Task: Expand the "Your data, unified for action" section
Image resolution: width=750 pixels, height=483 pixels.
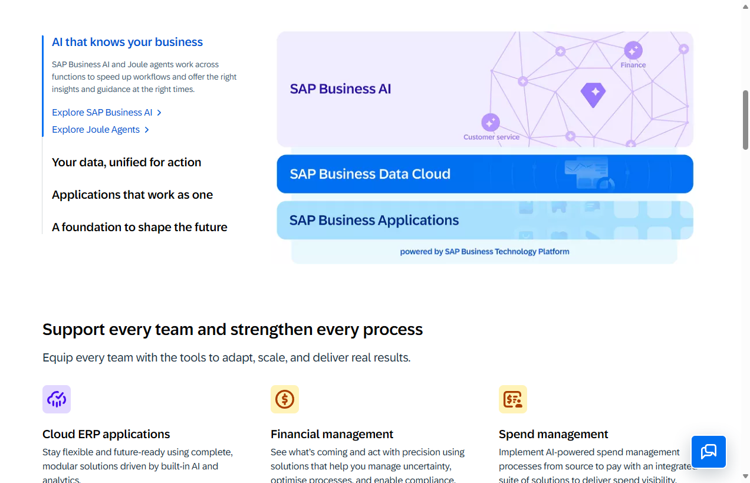Action: pyautogui.click(x=126, y=162)
